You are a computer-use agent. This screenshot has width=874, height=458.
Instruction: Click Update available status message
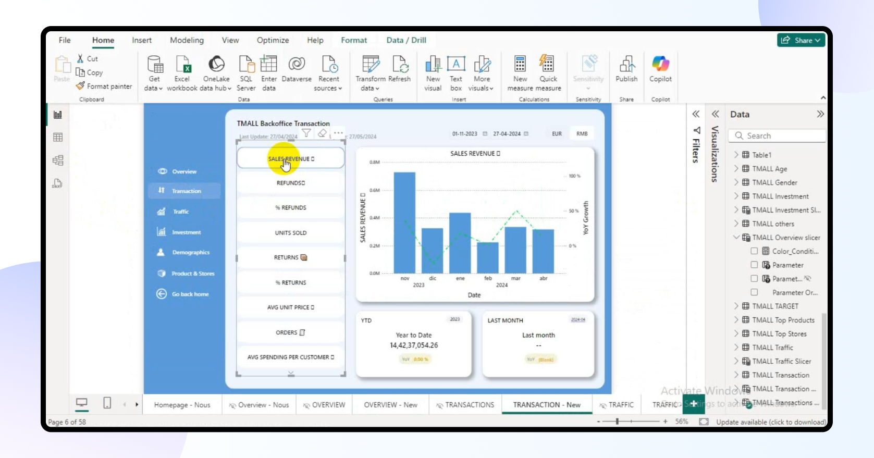[x=771, y=422]
